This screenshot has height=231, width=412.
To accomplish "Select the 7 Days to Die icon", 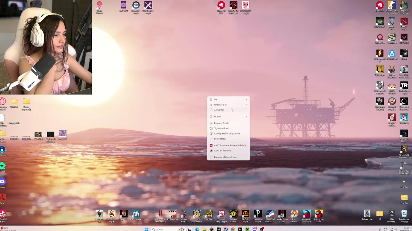I will pos(124,215).
